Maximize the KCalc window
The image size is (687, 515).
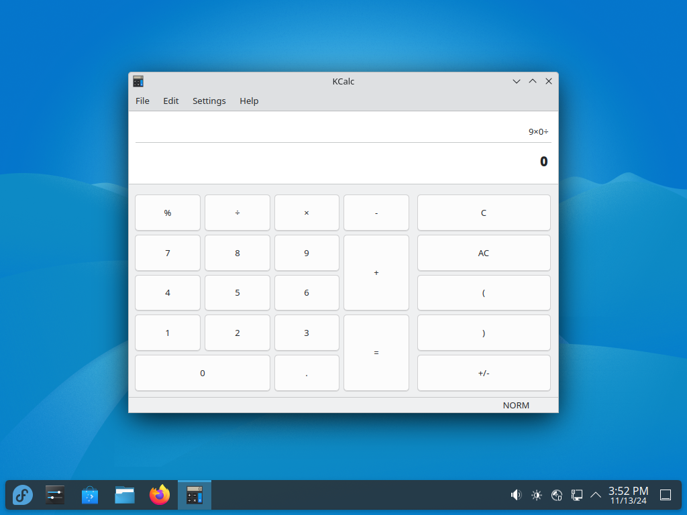coord(532,81)
